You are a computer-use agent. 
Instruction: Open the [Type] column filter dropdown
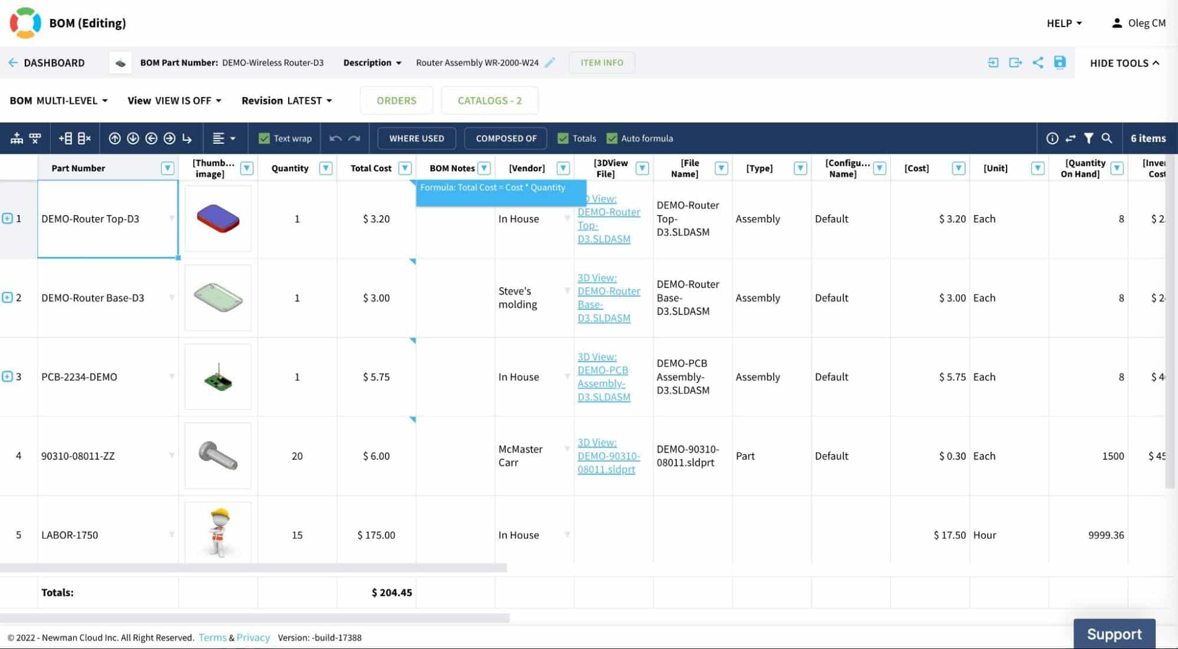point(800,168)
